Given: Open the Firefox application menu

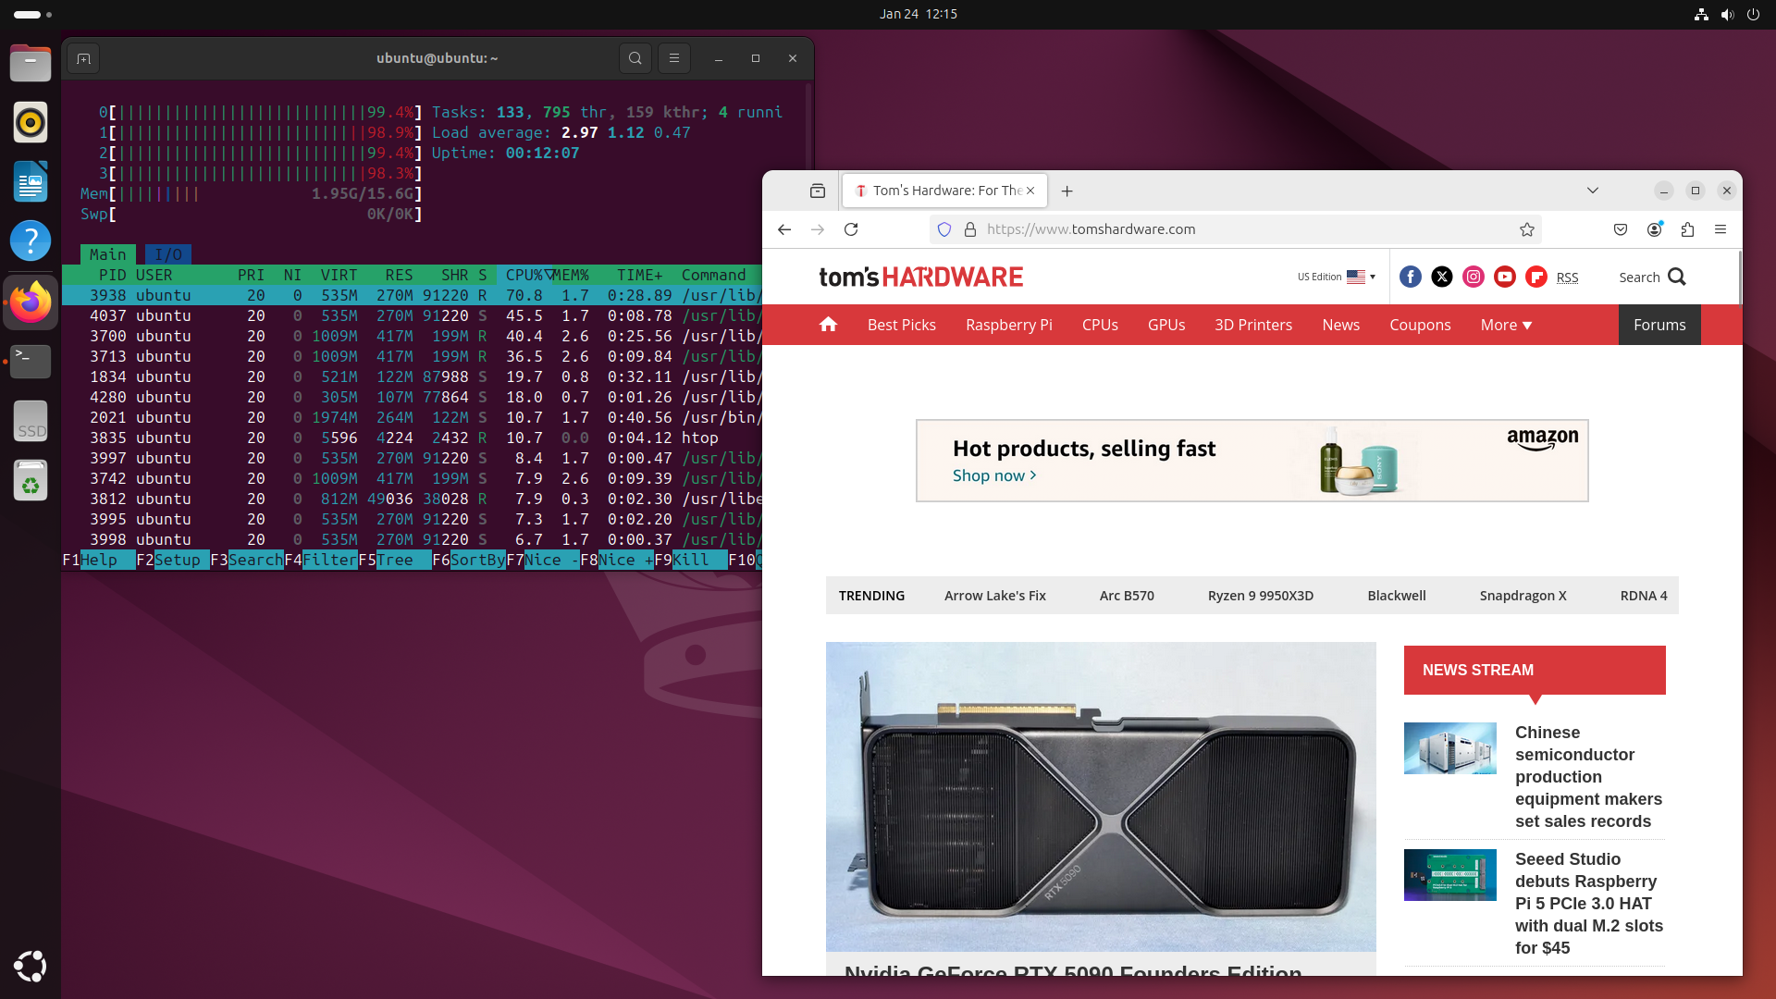Looking at the screenshot, I should tap(1720, 229).
